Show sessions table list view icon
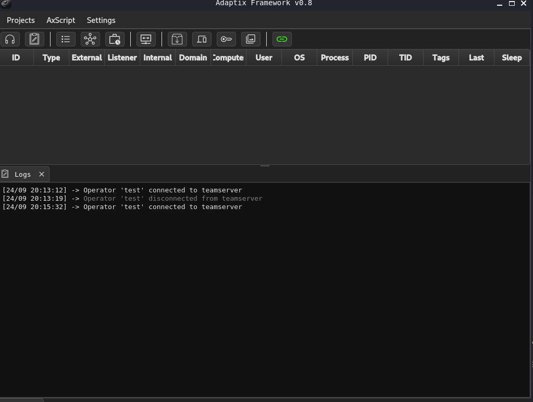This screenshot has width=533, height=402. [66, 39]
